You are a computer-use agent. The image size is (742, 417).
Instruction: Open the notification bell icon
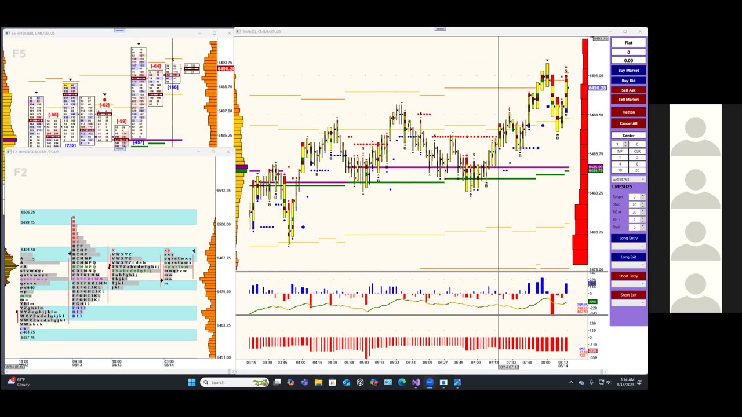coord(639,382)
